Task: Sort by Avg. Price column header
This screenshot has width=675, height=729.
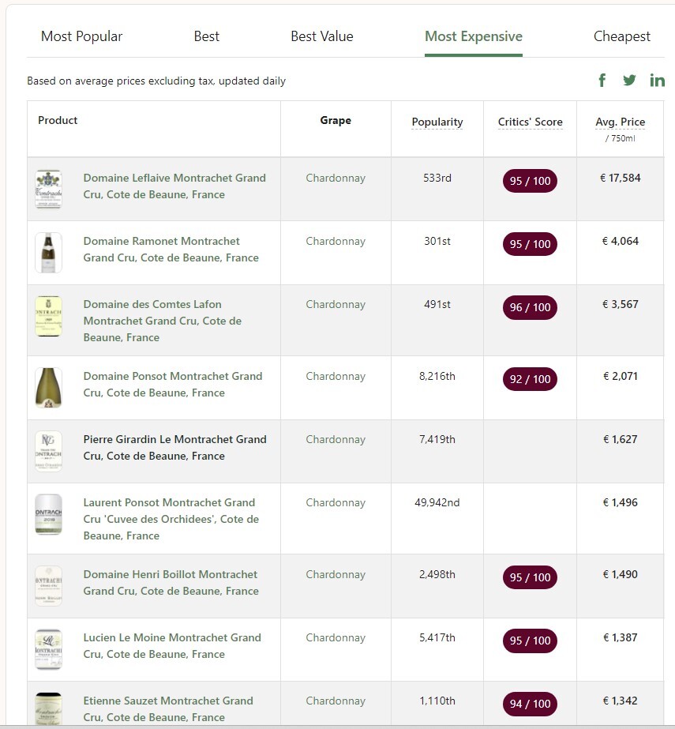Action: (x=620, y=122)
